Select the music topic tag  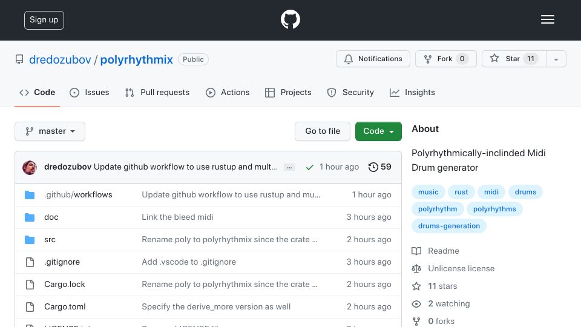428,192
